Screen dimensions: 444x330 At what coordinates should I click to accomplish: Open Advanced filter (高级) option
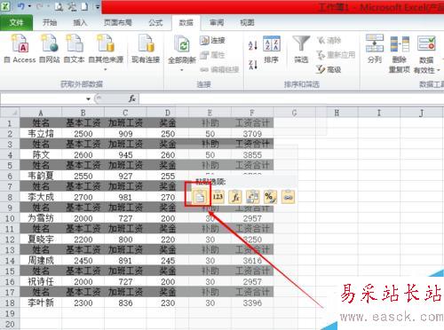tap(329, 69)
